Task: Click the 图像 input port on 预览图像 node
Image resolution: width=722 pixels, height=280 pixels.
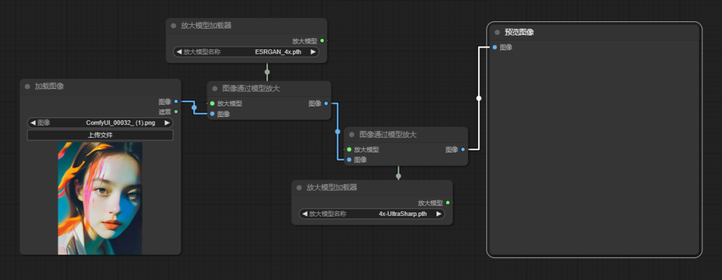Action: point(494,47)
